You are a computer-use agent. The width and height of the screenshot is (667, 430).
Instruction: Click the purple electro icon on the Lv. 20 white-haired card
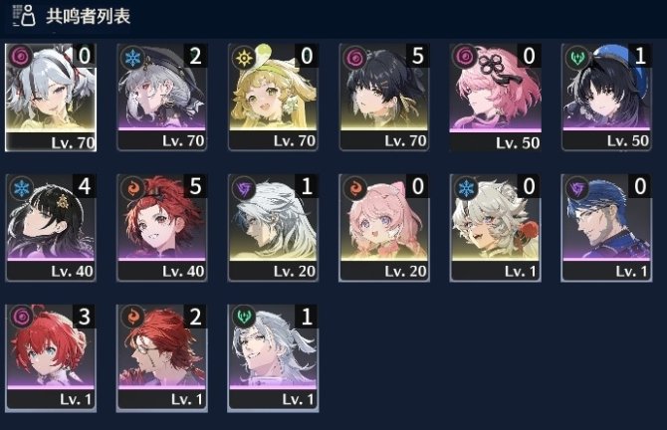(244, 187)
